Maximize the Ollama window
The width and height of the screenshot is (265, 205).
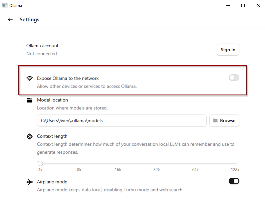(243, 5)
